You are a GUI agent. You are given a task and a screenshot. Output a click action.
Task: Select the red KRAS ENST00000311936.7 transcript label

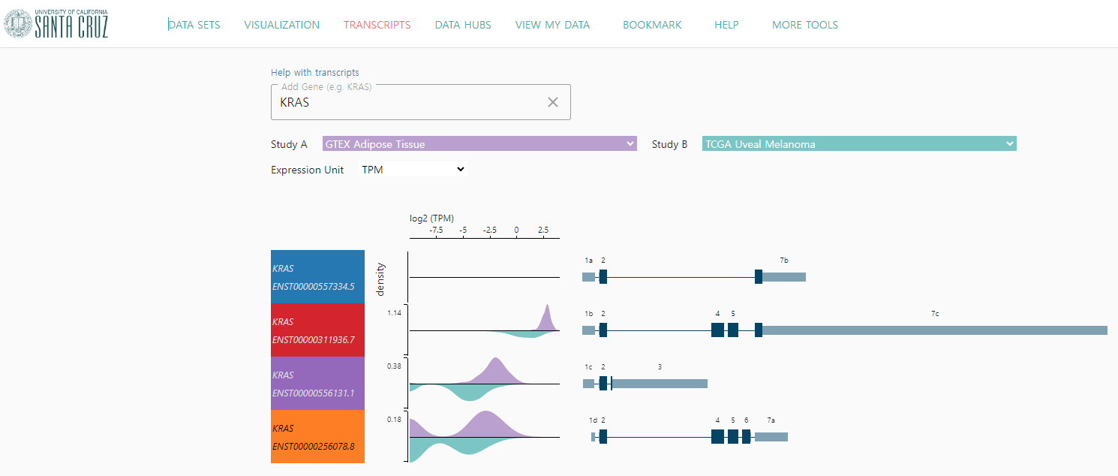317,330
